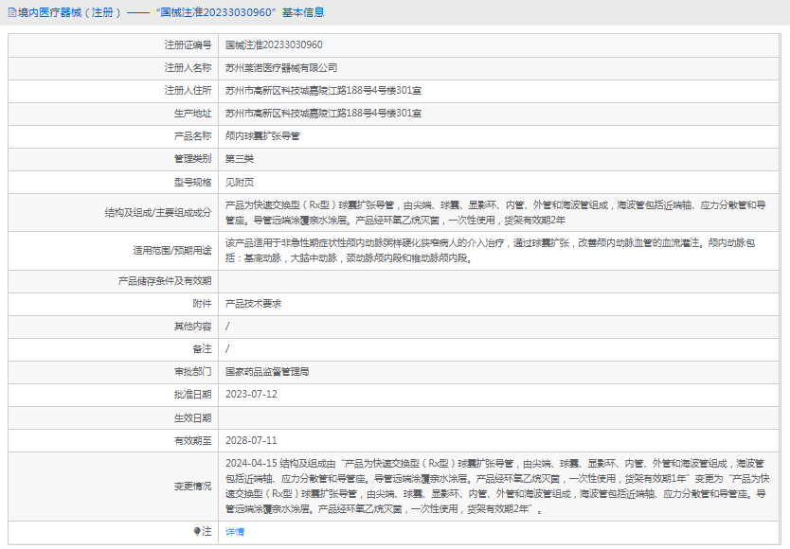The image size is (790, 549).
Task: Click the 第三类 management category value
Action: click(240, 159)
